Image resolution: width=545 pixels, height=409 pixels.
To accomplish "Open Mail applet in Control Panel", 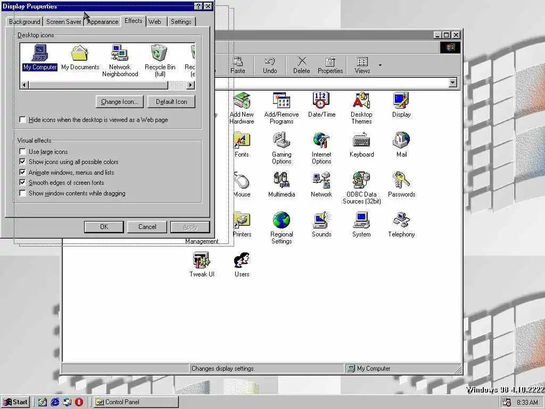I will (401, 145).
